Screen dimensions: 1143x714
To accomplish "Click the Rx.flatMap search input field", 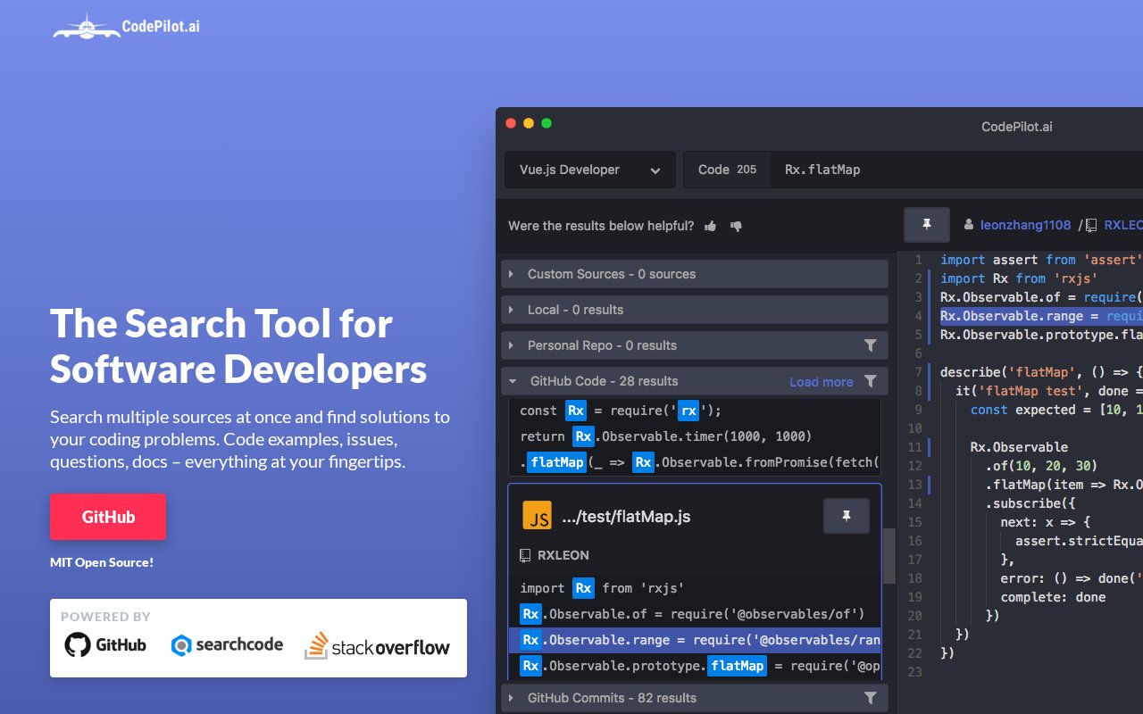I will [956, 170].
